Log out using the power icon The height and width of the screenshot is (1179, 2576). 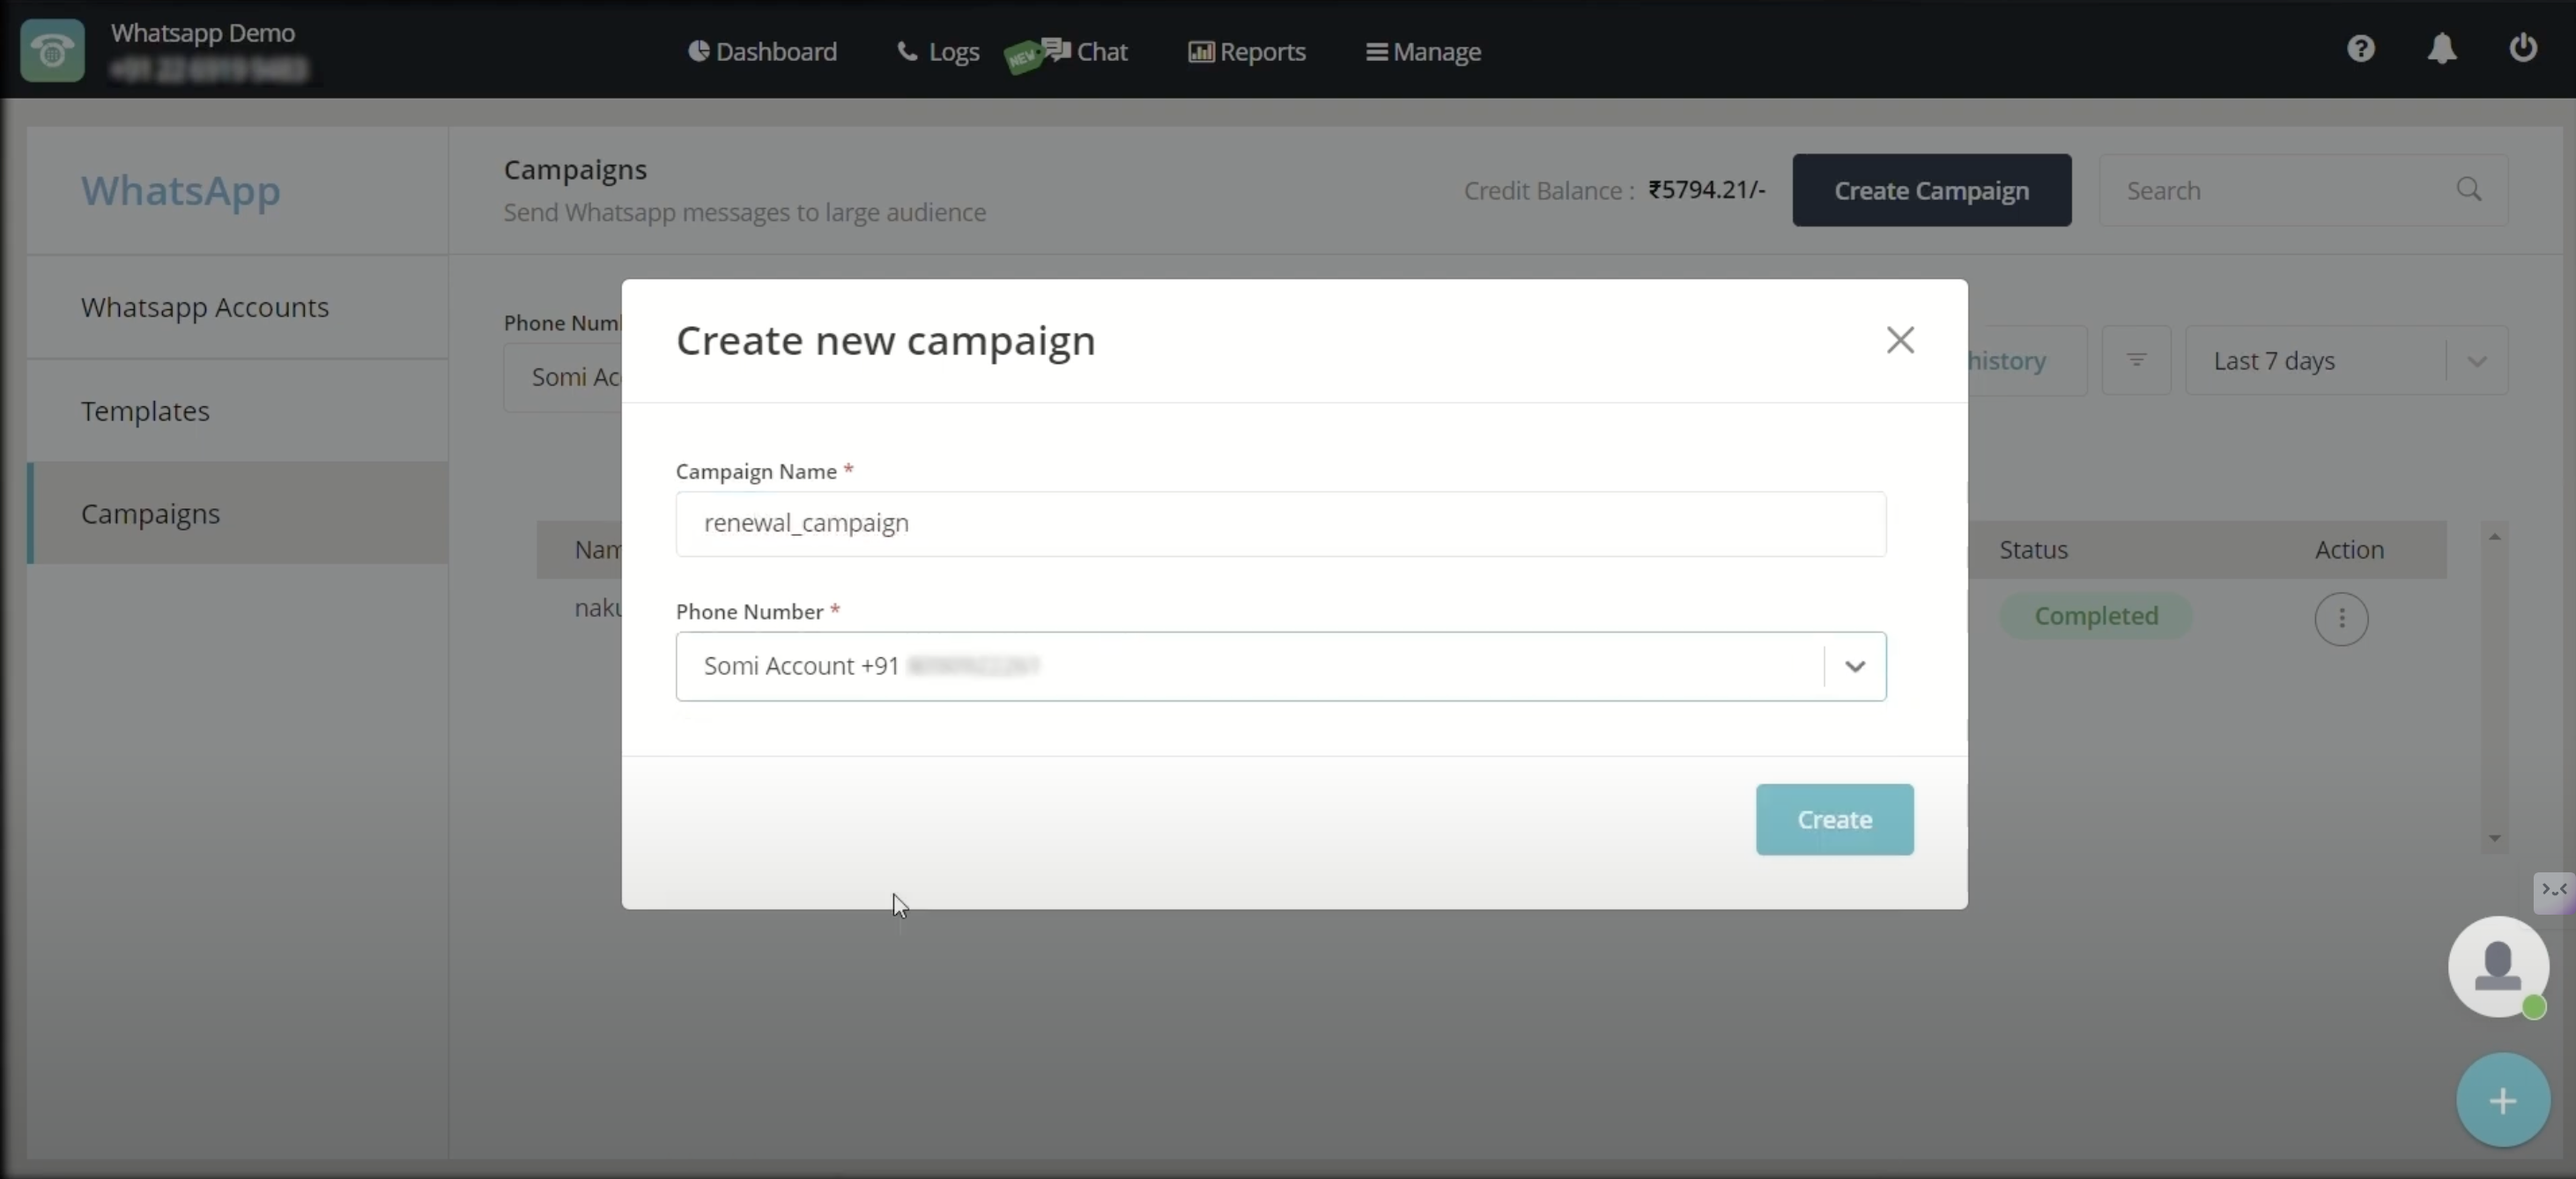point(2523,49)
